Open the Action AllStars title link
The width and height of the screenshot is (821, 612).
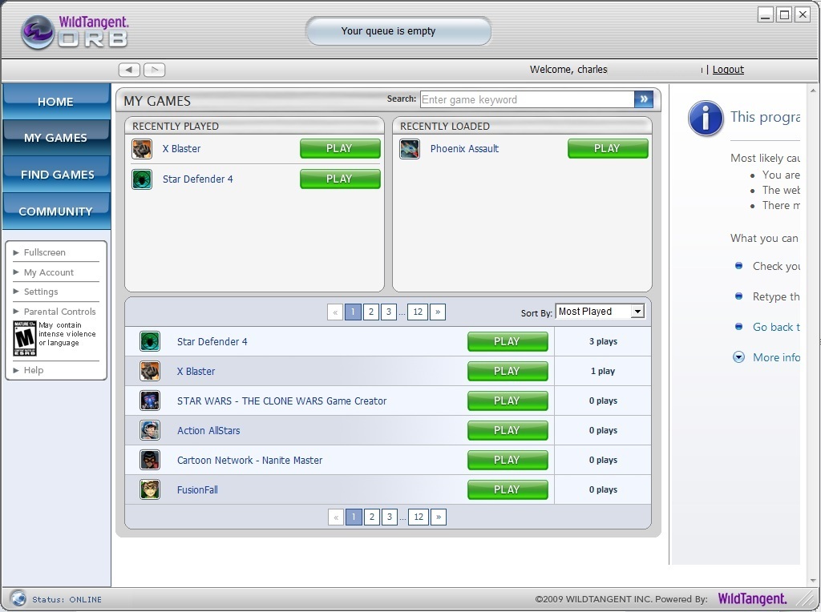tap(208, 430)
